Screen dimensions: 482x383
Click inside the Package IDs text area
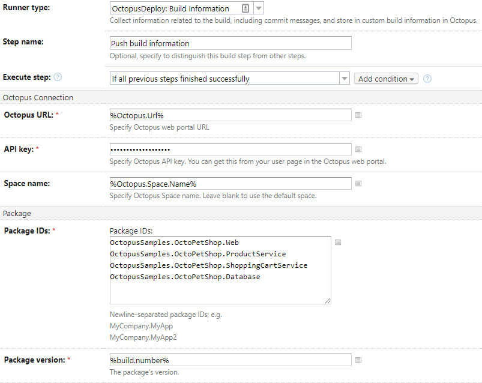tap(220, 288)
